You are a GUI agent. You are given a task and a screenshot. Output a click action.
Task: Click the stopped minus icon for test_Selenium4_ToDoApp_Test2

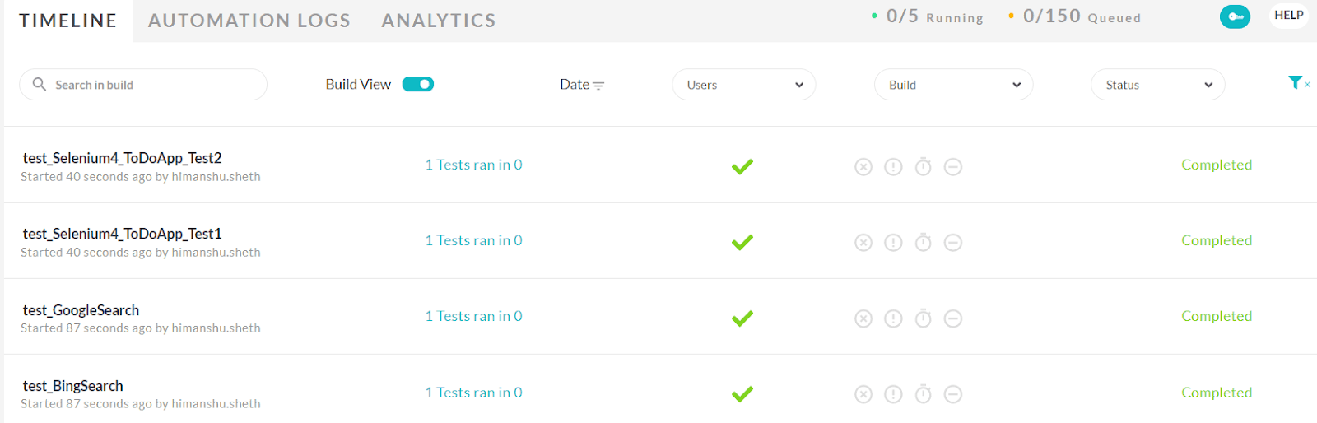(x=953, y=167)
